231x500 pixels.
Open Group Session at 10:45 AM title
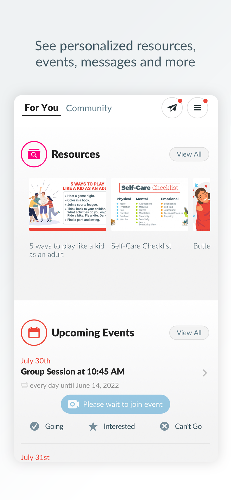tap(73, 372)
